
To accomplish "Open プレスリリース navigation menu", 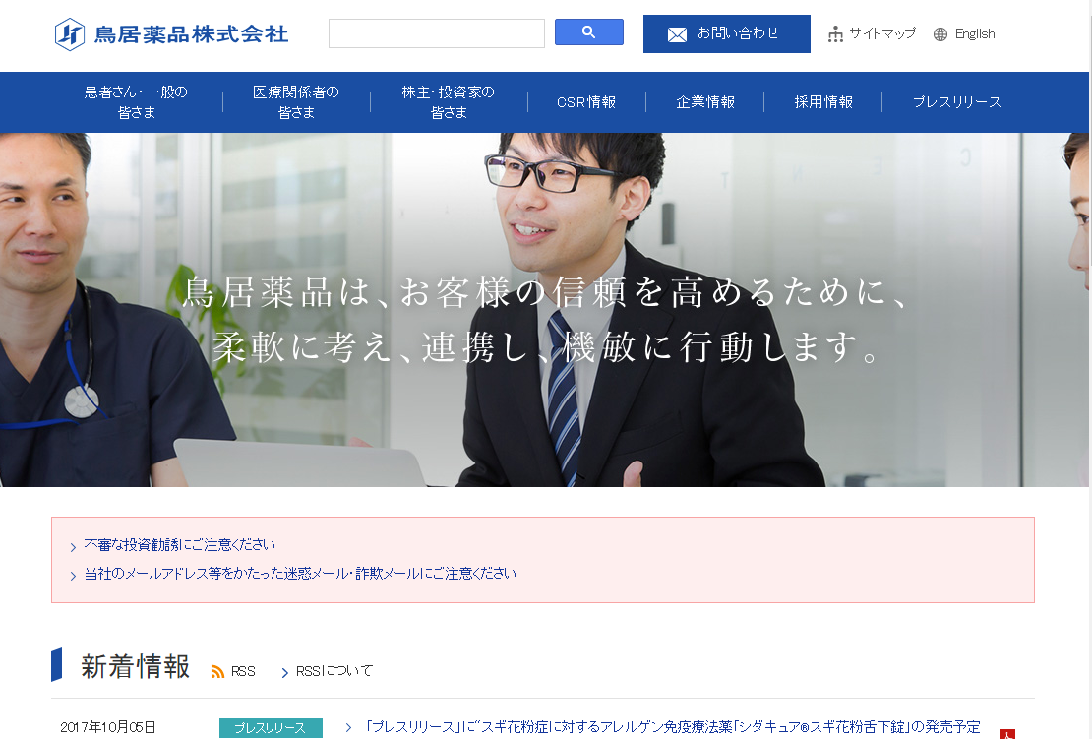I will click(x=957, y=102).
